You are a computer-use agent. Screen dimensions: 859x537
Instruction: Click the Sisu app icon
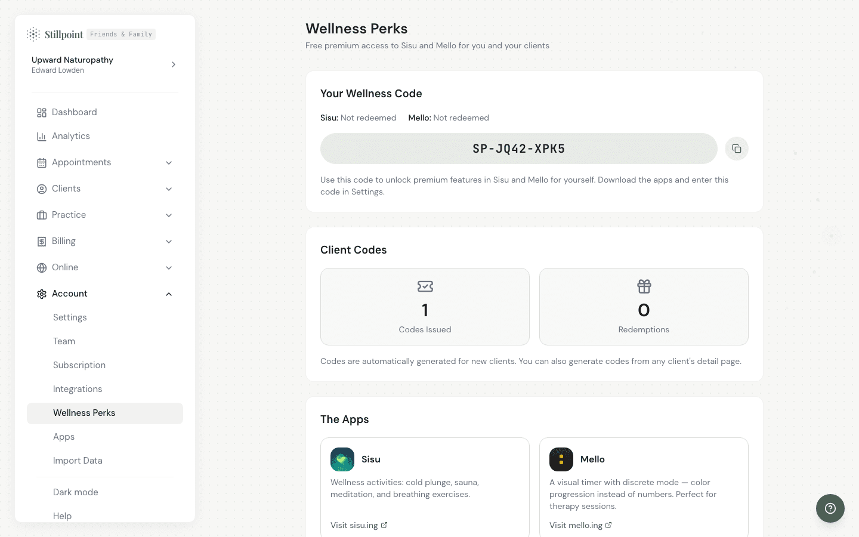coord(342,459)
